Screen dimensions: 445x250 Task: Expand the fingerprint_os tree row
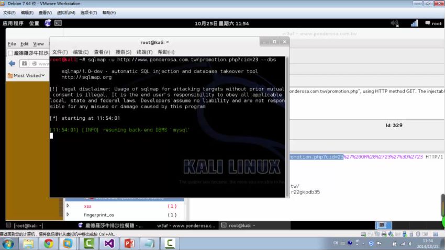pos(68,214)
